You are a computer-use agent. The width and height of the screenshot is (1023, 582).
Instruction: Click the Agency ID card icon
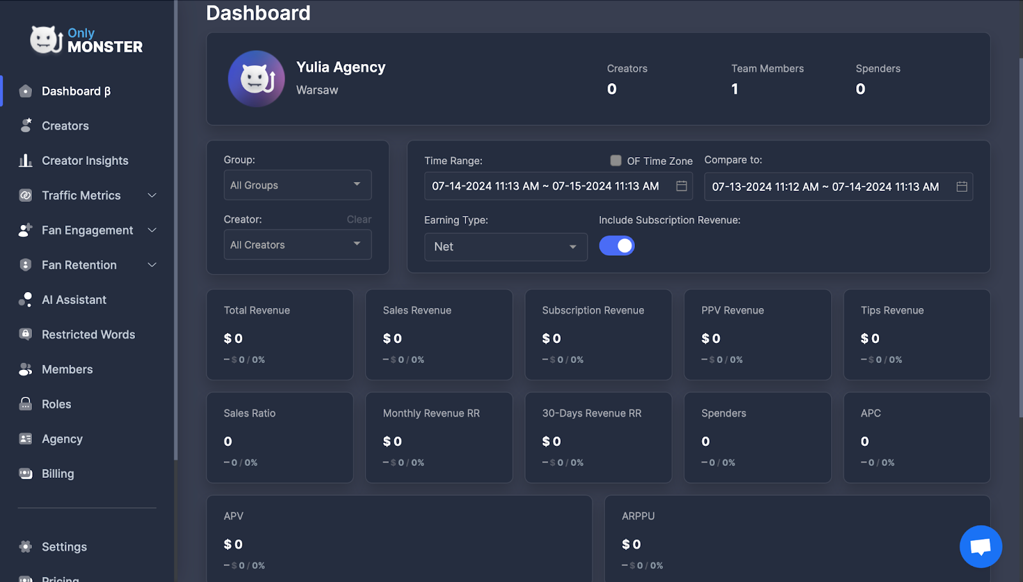point(26,439)
